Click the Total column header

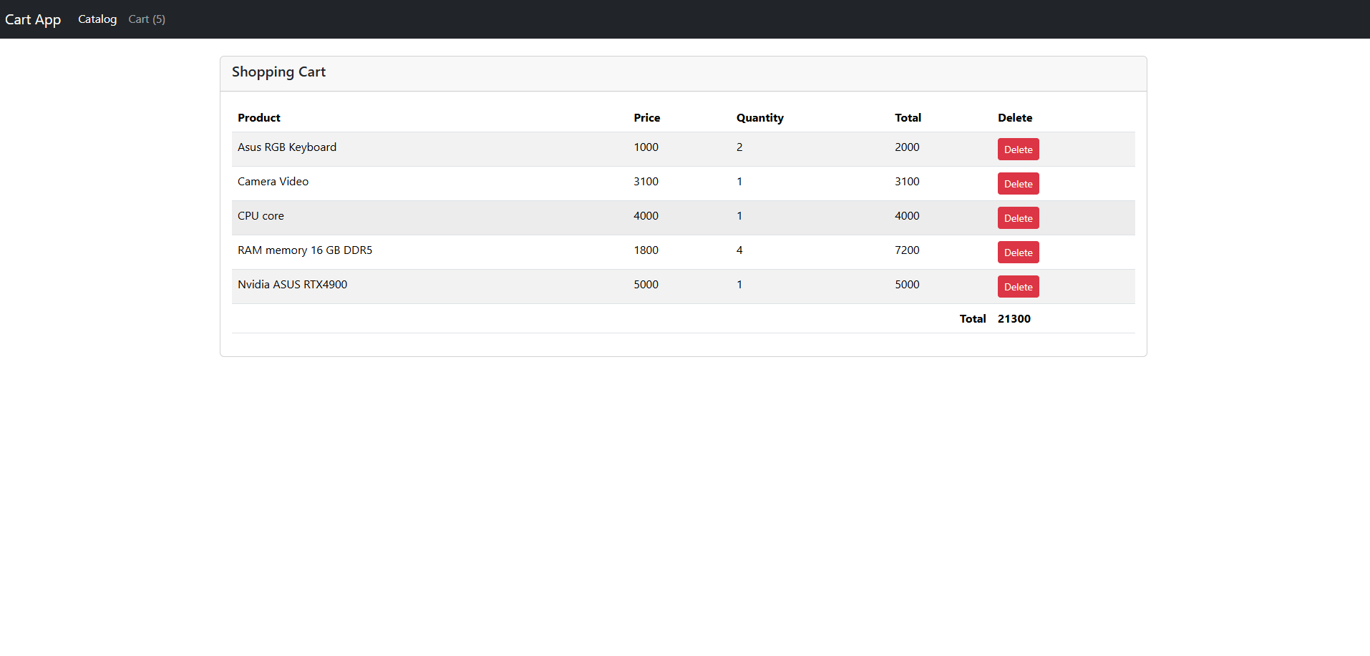pos(908,118)
